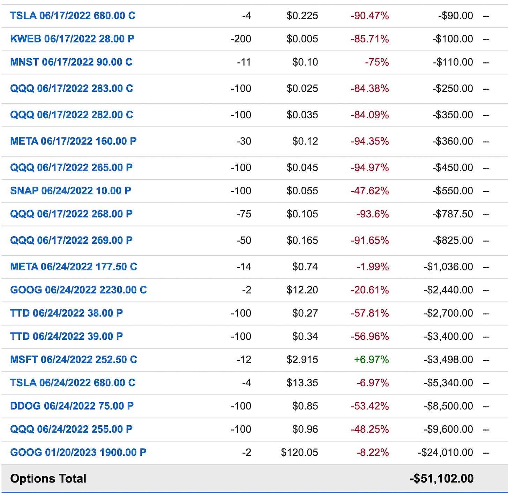The image size is (508, 493).
Task: Click the -$350.00 value
Action: (453, 115)
